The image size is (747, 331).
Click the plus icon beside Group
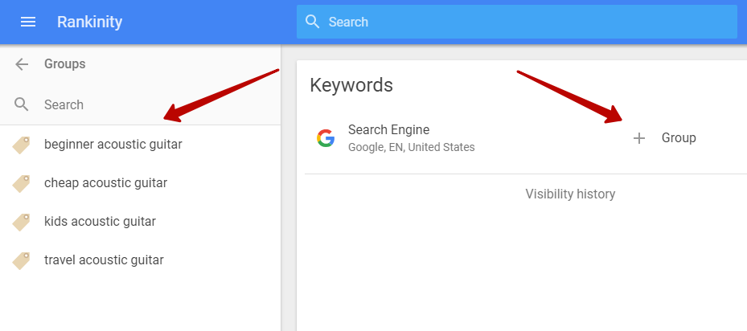[x=639, y=138]
